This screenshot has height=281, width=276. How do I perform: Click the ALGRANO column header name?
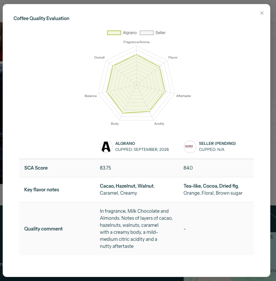125,144
